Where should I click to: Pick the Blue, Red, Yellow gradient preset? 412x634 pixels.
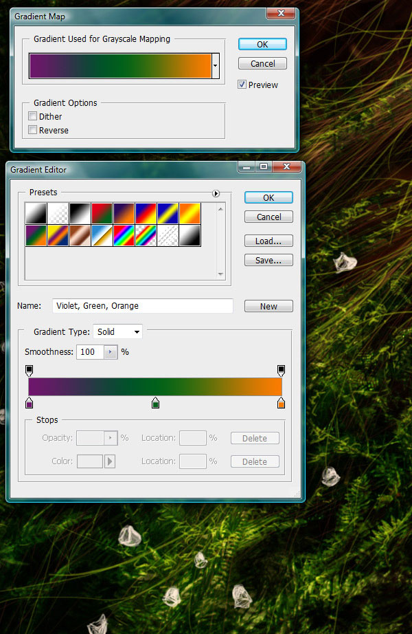pyautogui.click(x=146, y=213)
